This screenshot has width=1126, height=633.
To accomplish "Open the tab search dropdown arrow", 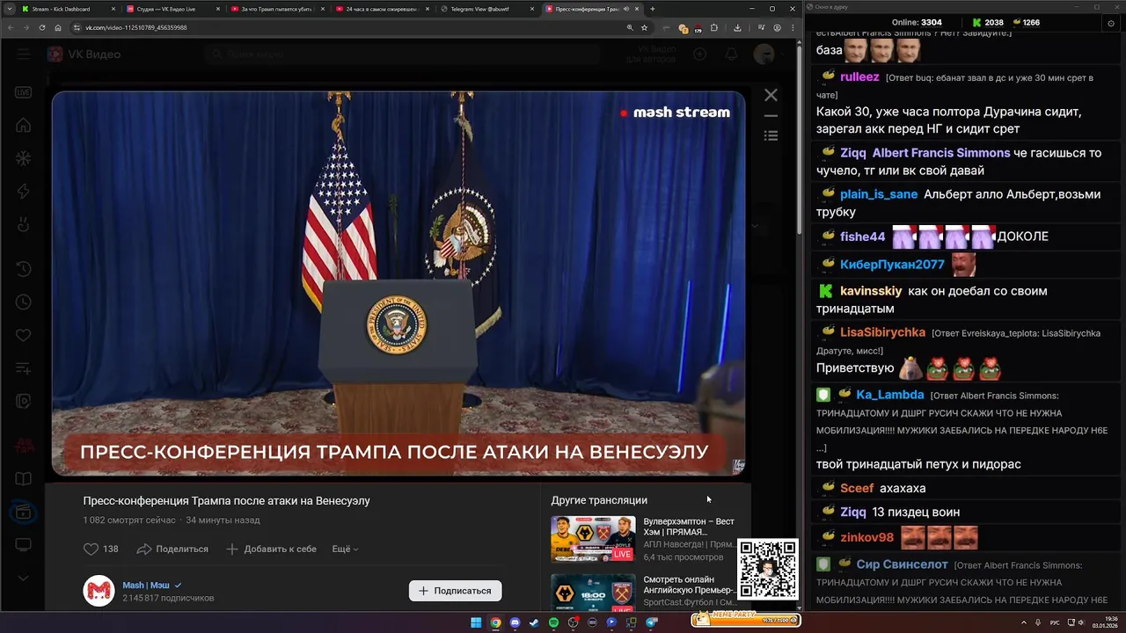I will [8, 9].
